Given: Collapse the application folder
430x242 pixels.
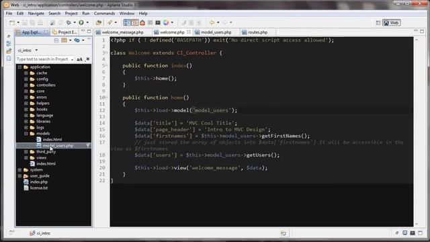Looking at the screenshot, I should pyautogui.click(x=19, y=67).
